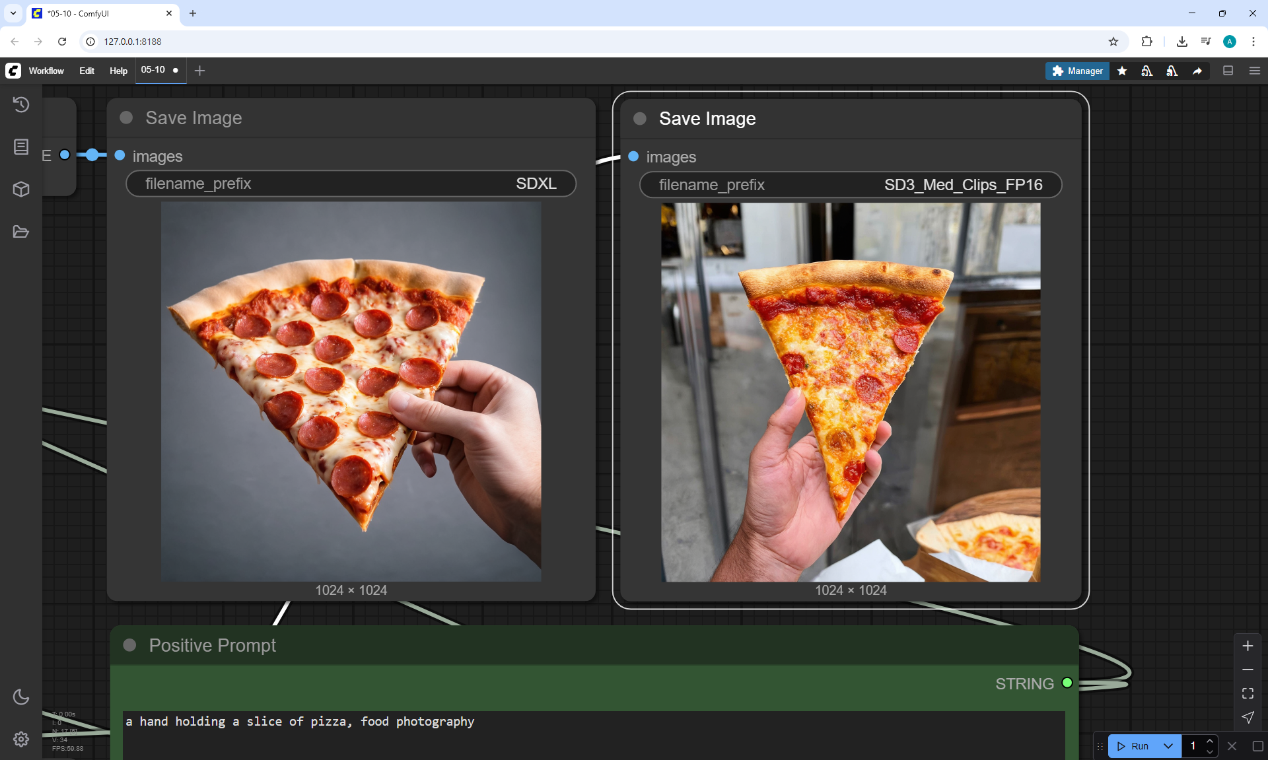
Task: Collapse the Positive Prompt node dot
Action: 130,645
